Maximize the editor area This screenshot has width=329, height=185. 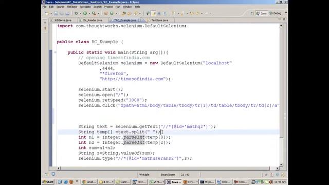[284, 19]
